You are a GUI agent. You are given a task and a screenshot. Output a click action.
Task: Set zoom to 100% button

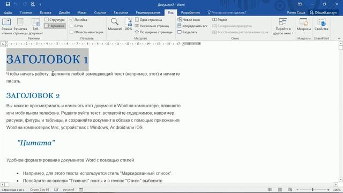point(128,24)
